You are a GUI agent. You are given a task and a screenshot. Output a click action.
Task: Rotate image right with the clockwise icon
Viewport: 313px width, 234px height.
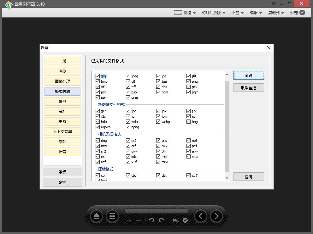pyautogui.click(x=161, y=220)
